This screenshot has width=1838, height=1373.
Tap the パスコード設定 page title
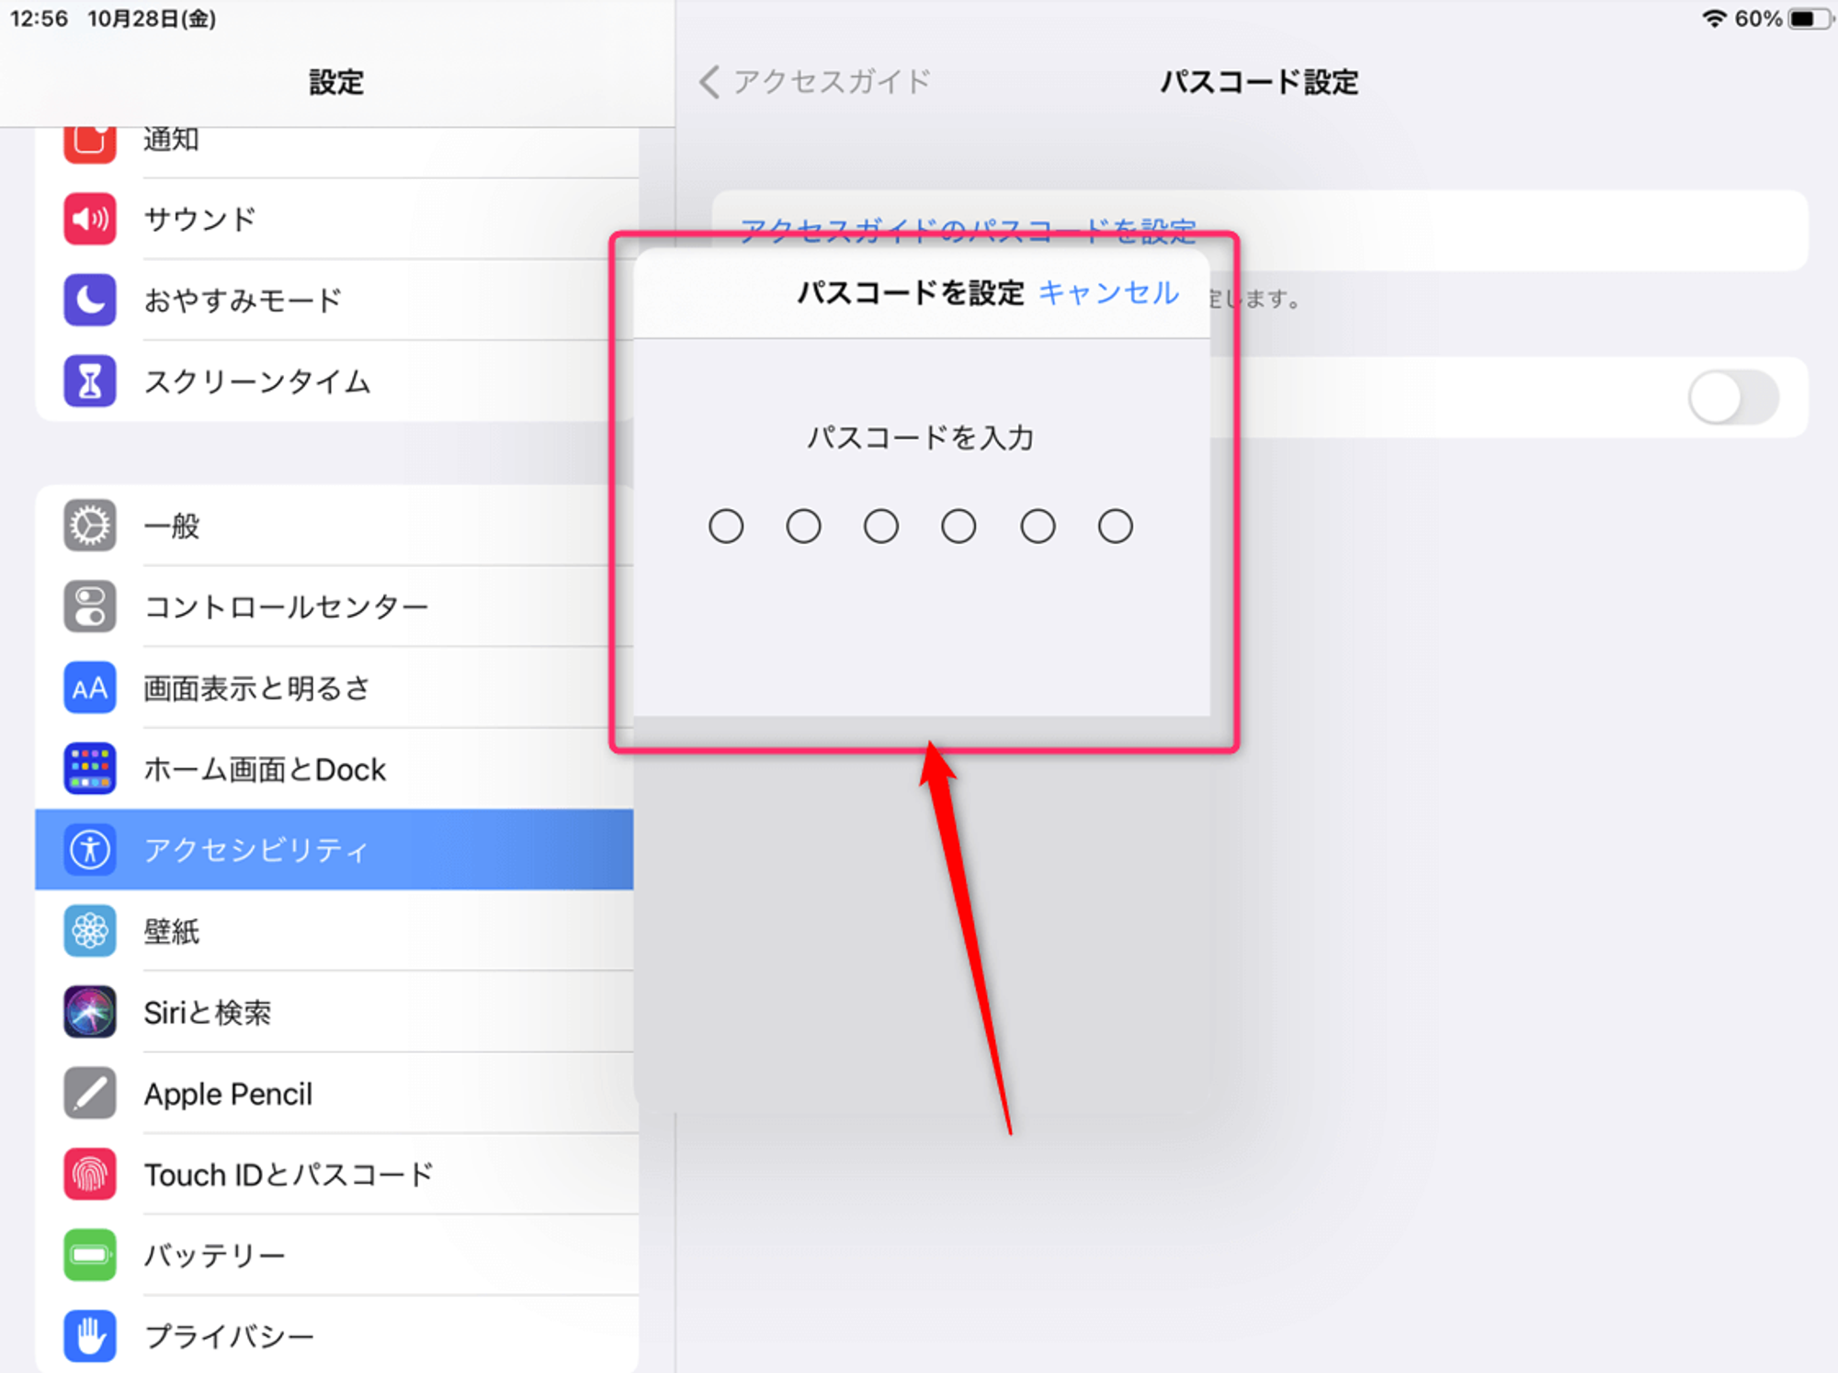click(1259, 82)
